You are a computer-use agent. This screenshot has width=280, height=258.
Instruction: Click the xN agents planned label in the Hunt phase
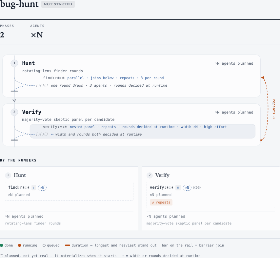point(234,63)
